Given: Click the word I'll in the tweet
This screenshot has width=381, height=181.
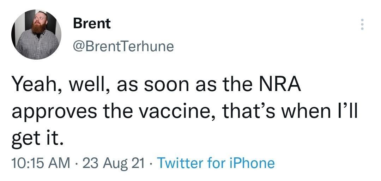Looking at the screenshot, I should 347,111.
